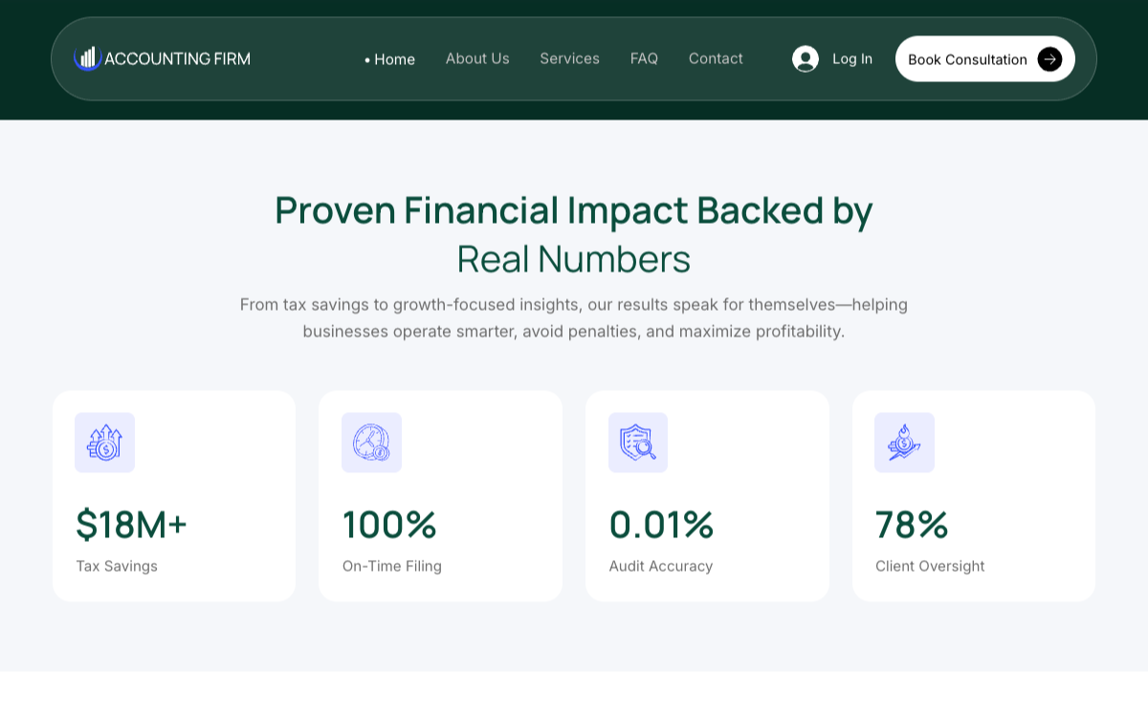
Task: Open the FAQ navigation item
Action: pyautogui.click(x=644, y=58)
